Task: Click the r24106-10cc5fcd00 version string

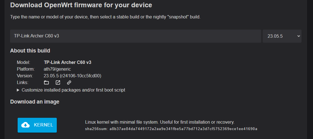Action: (81, 76)
